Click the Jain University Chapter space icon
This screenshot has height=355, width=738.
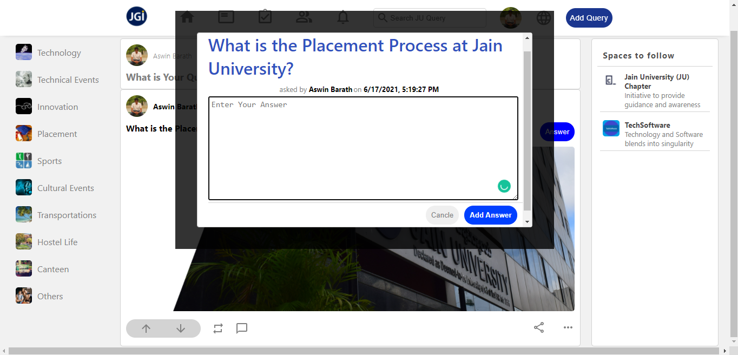[x=611, y=81]
